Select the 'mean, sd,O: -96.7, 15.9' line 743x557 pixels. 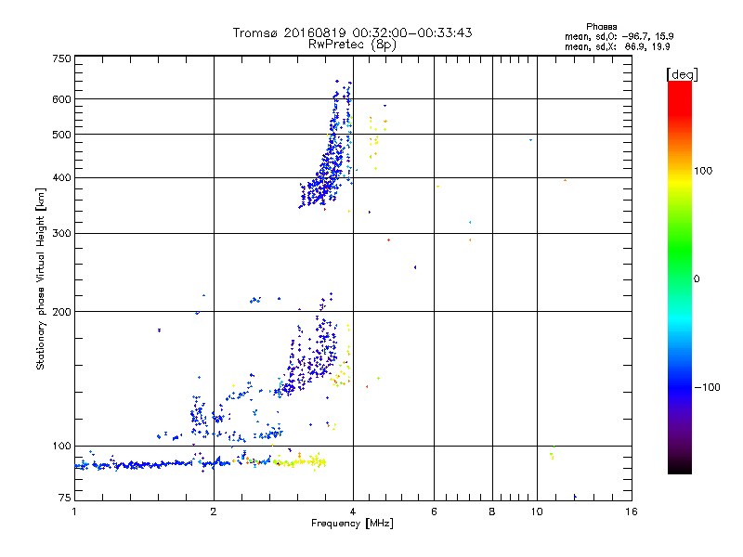point(619,36)
